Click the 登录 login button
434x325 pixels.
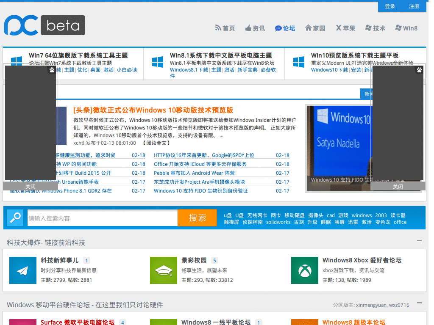pyautogui.click(x=389, y=6)
